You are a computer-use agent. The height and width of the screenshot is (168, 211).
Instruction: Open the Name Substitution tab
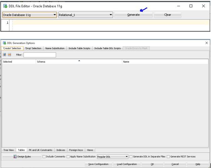(55, 48)
